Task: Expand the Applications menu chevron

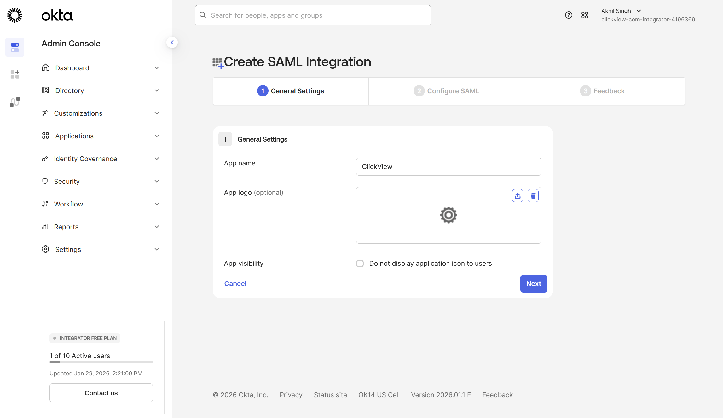Action: click(x=157, y=136)
